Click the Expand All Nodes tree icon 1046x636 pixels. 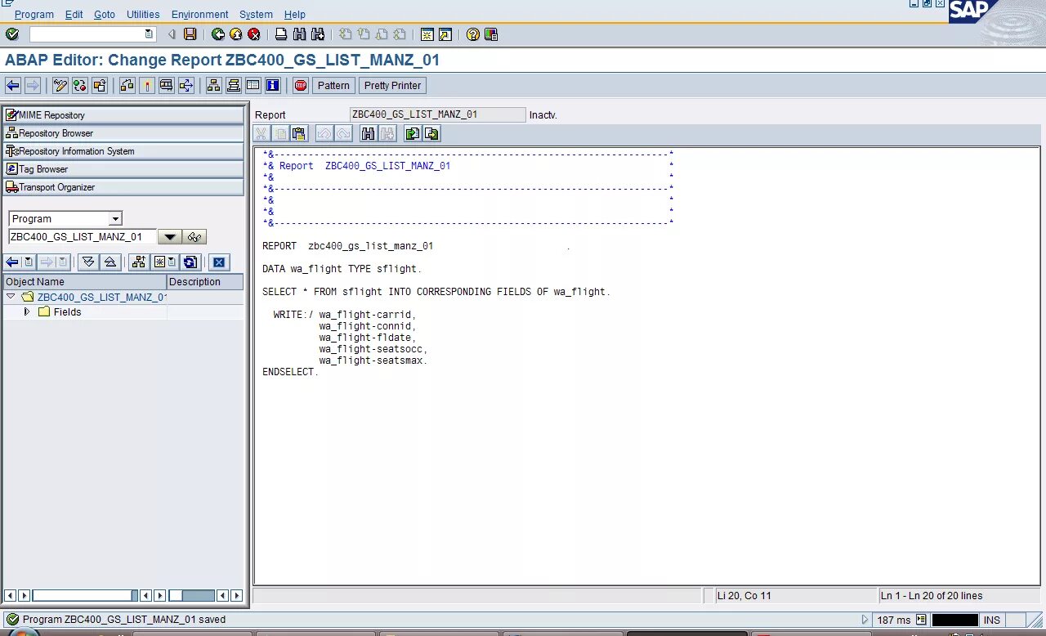[x=88, y=262]
